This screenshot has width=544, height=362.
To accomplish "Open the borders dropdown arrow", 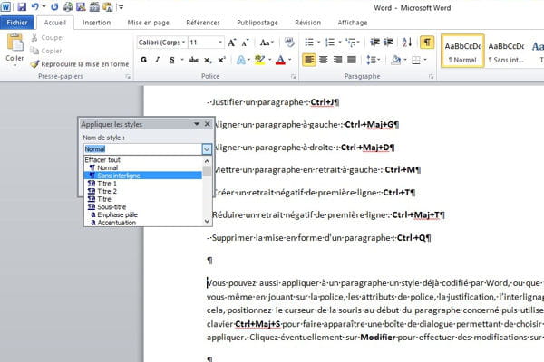I will coord(425,60).
